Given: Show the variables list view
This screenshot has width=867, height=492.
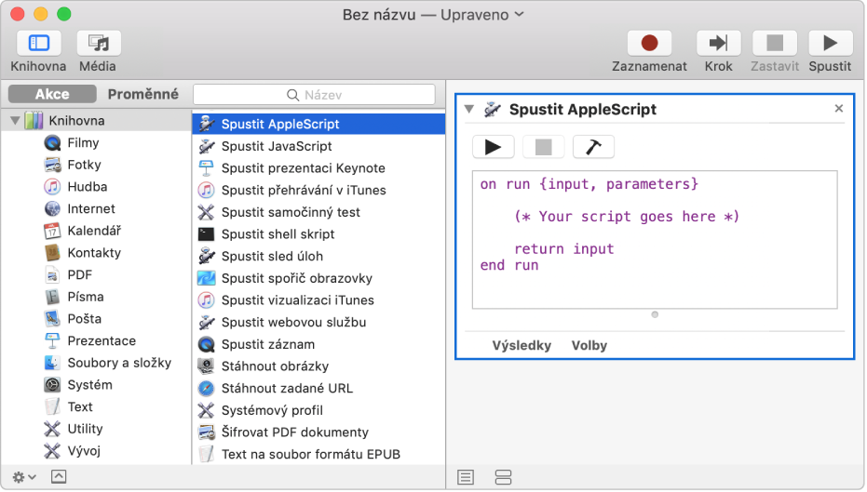Looking at the screenshot, I should point(503,478).
